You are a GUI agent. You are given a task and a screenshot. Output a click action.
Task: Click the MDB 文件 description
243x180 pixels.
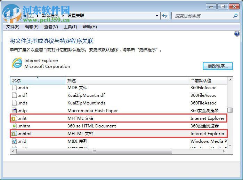[x=77, y=88]
